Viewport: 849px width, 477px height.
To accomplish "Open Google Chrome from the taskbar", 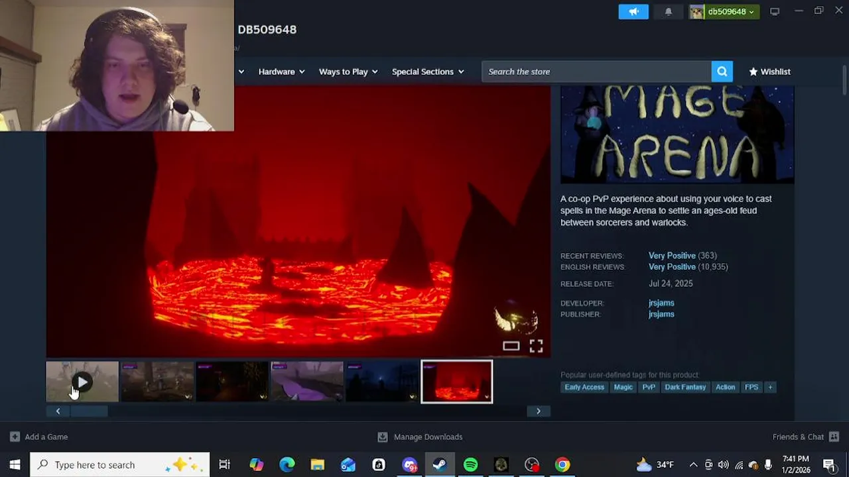I will (x=562, y=464).
